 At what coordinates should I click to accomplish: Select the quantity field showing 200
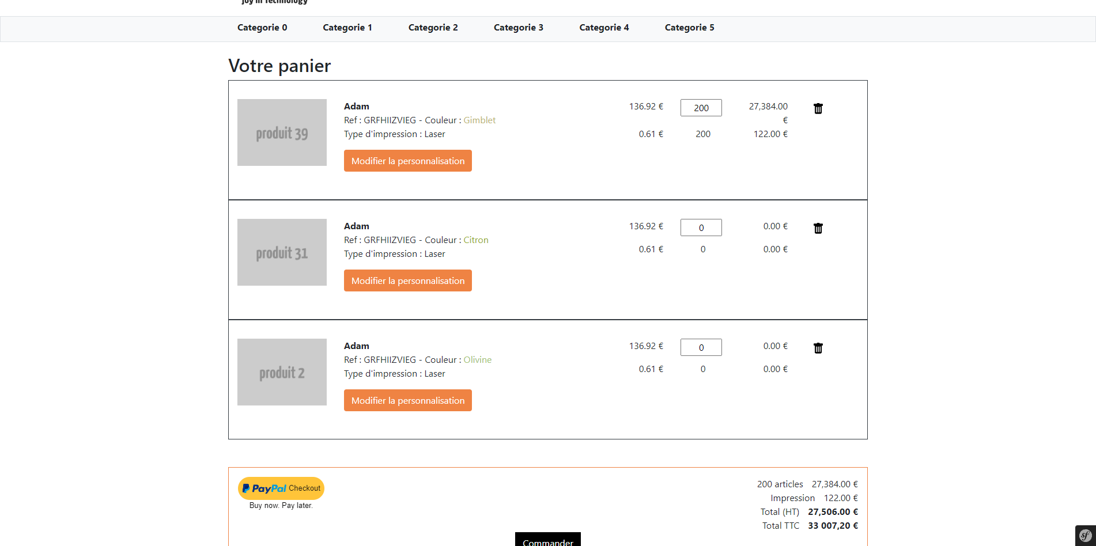701,108
